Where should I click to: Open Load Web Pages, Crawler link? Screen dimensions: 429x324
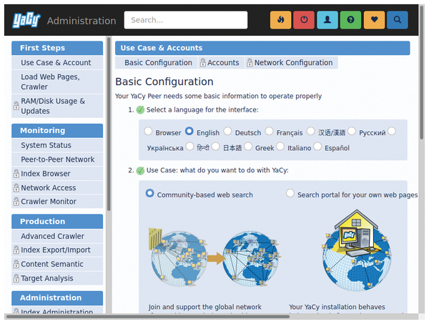coord(57,82)
